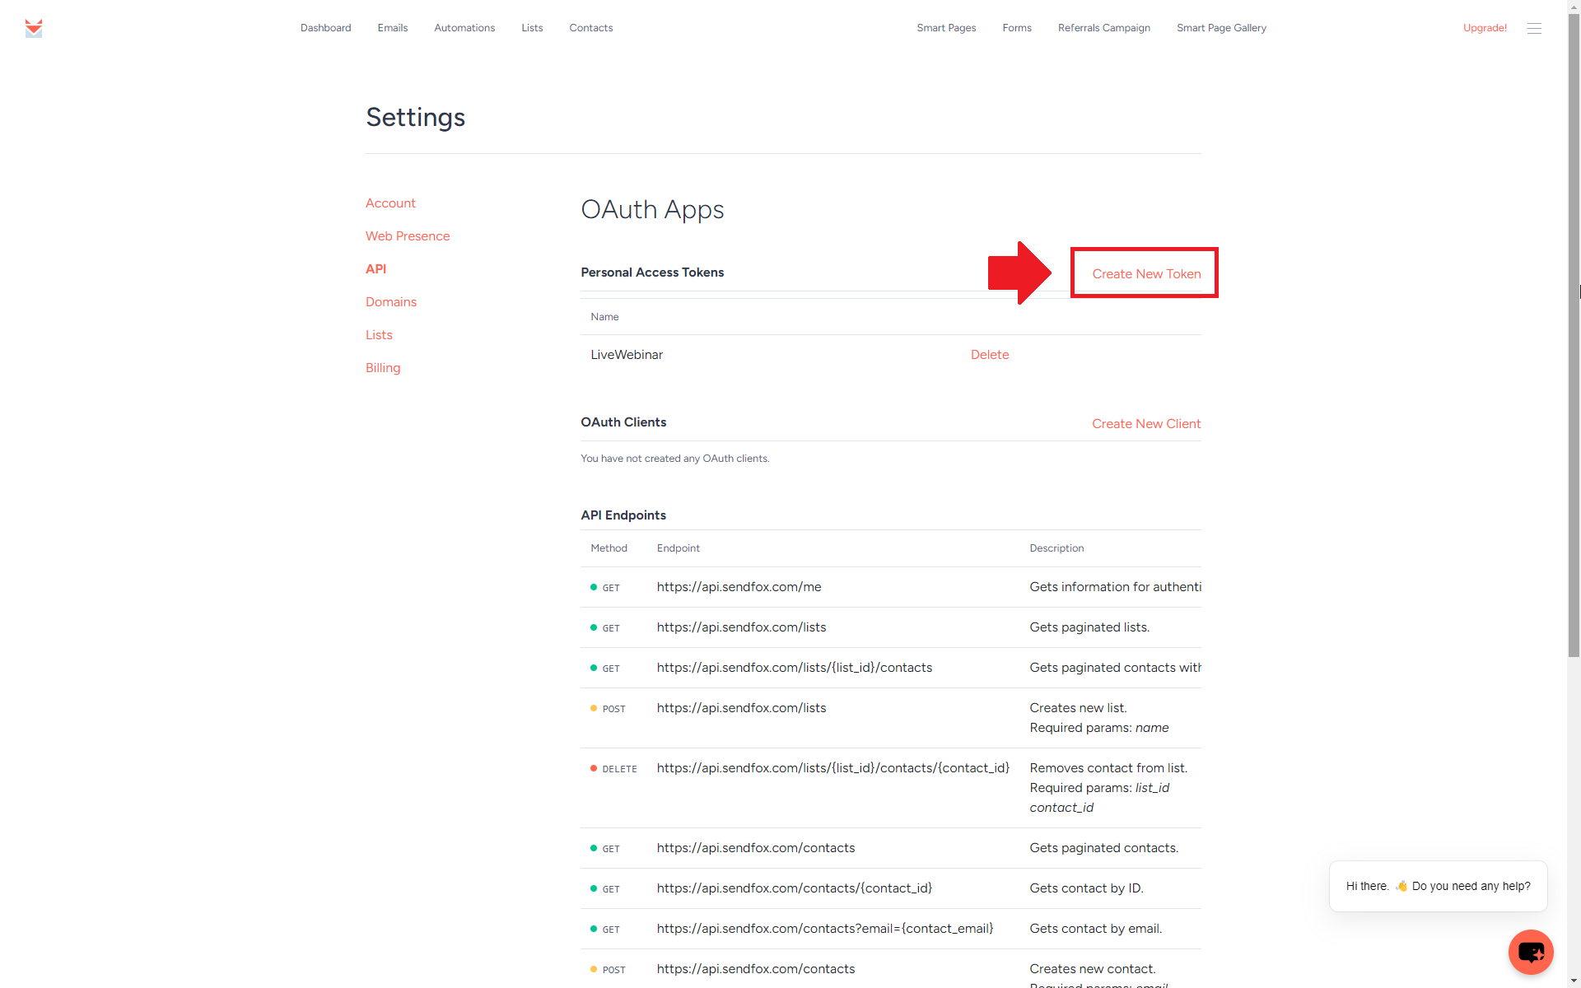Click Create New Client link
Viewport: 1581px width, 988px height.
pos(1146,424)
